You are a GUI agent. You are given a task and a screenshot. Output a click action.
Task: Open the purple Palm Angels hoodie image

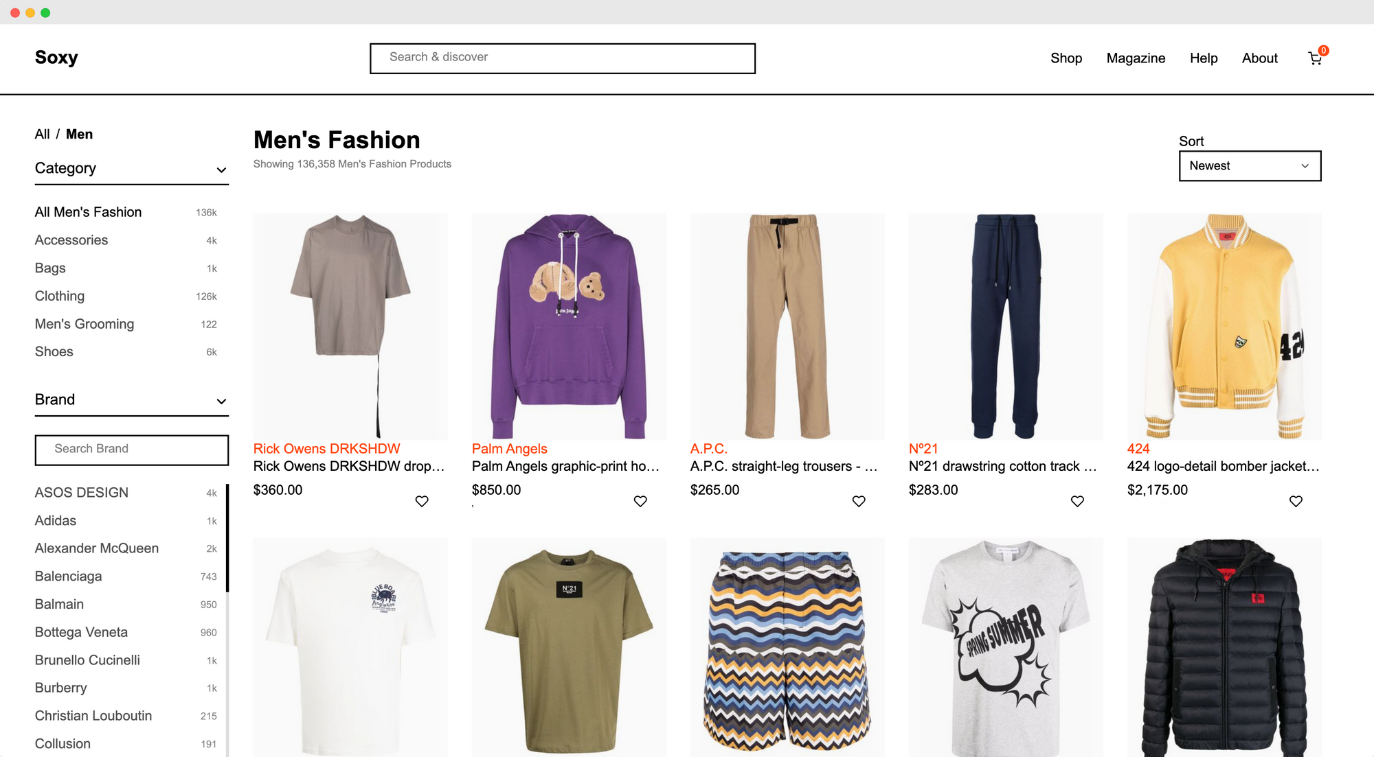[568, 326]
